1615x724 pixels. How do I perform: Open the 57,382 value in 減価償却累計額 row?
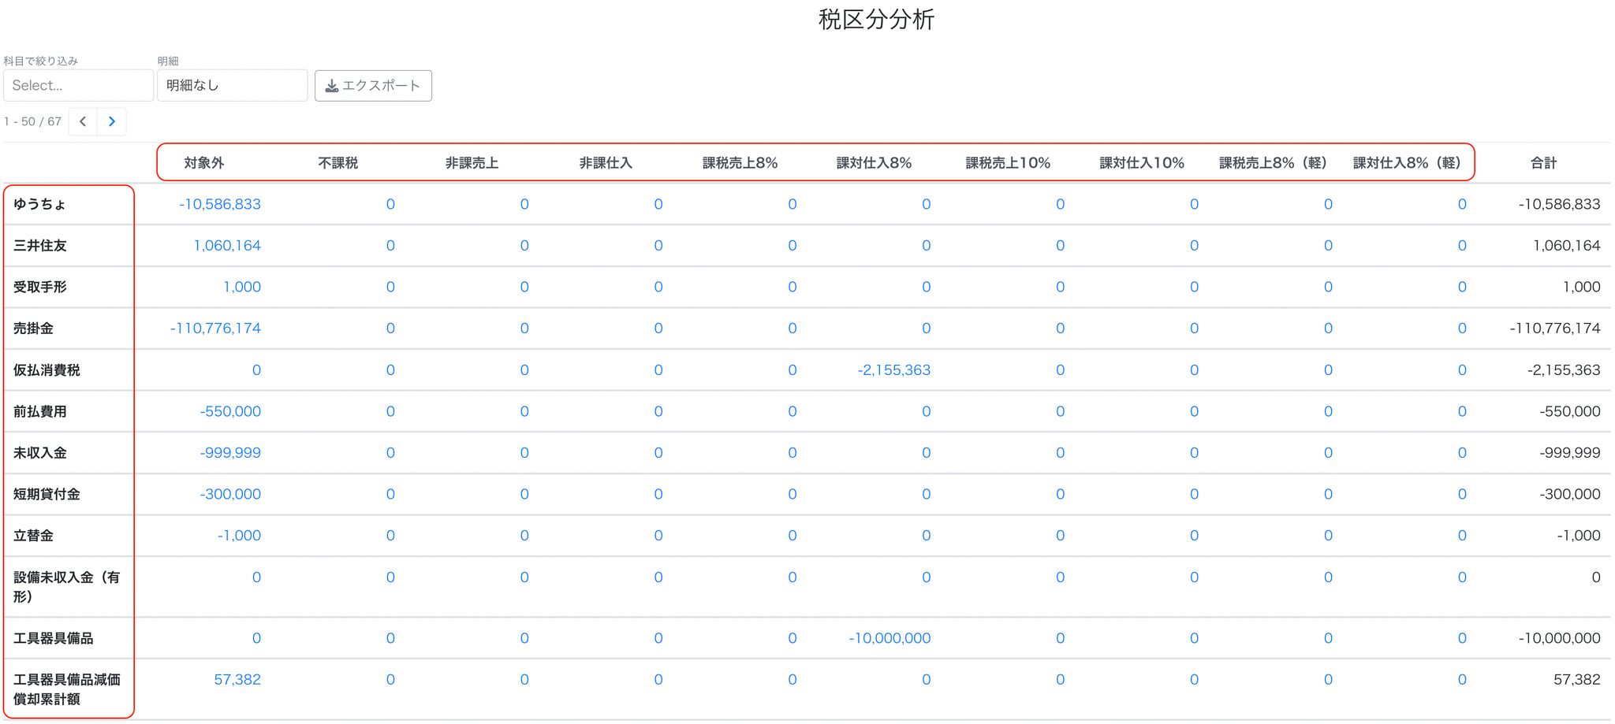pyautogui.click(x=237, y=680)
